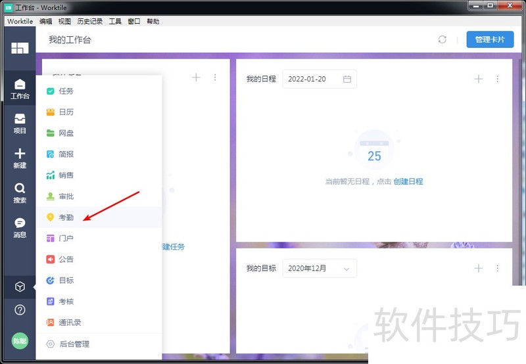This screenshot has width=526, height=364.
Task: Select 网盘 in the apps menu
Action: [99, 133]
